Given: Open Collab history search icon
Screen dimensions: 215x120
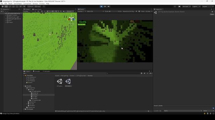Looking at the screenshot, I should coord(175,6).
